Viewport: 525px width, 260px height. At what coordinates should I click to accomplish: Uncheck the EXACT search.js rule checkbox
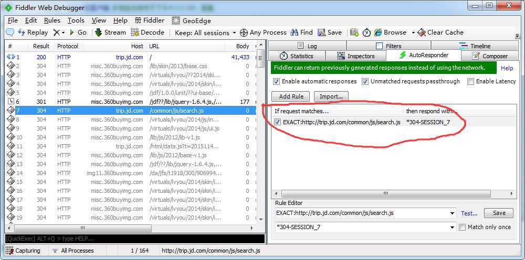click(277, 122)
